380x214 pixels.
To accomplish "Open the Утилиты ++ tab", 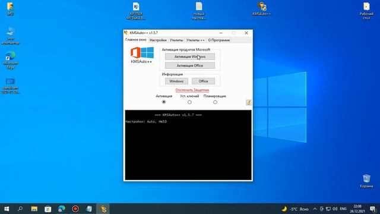I will coord(195,40).
